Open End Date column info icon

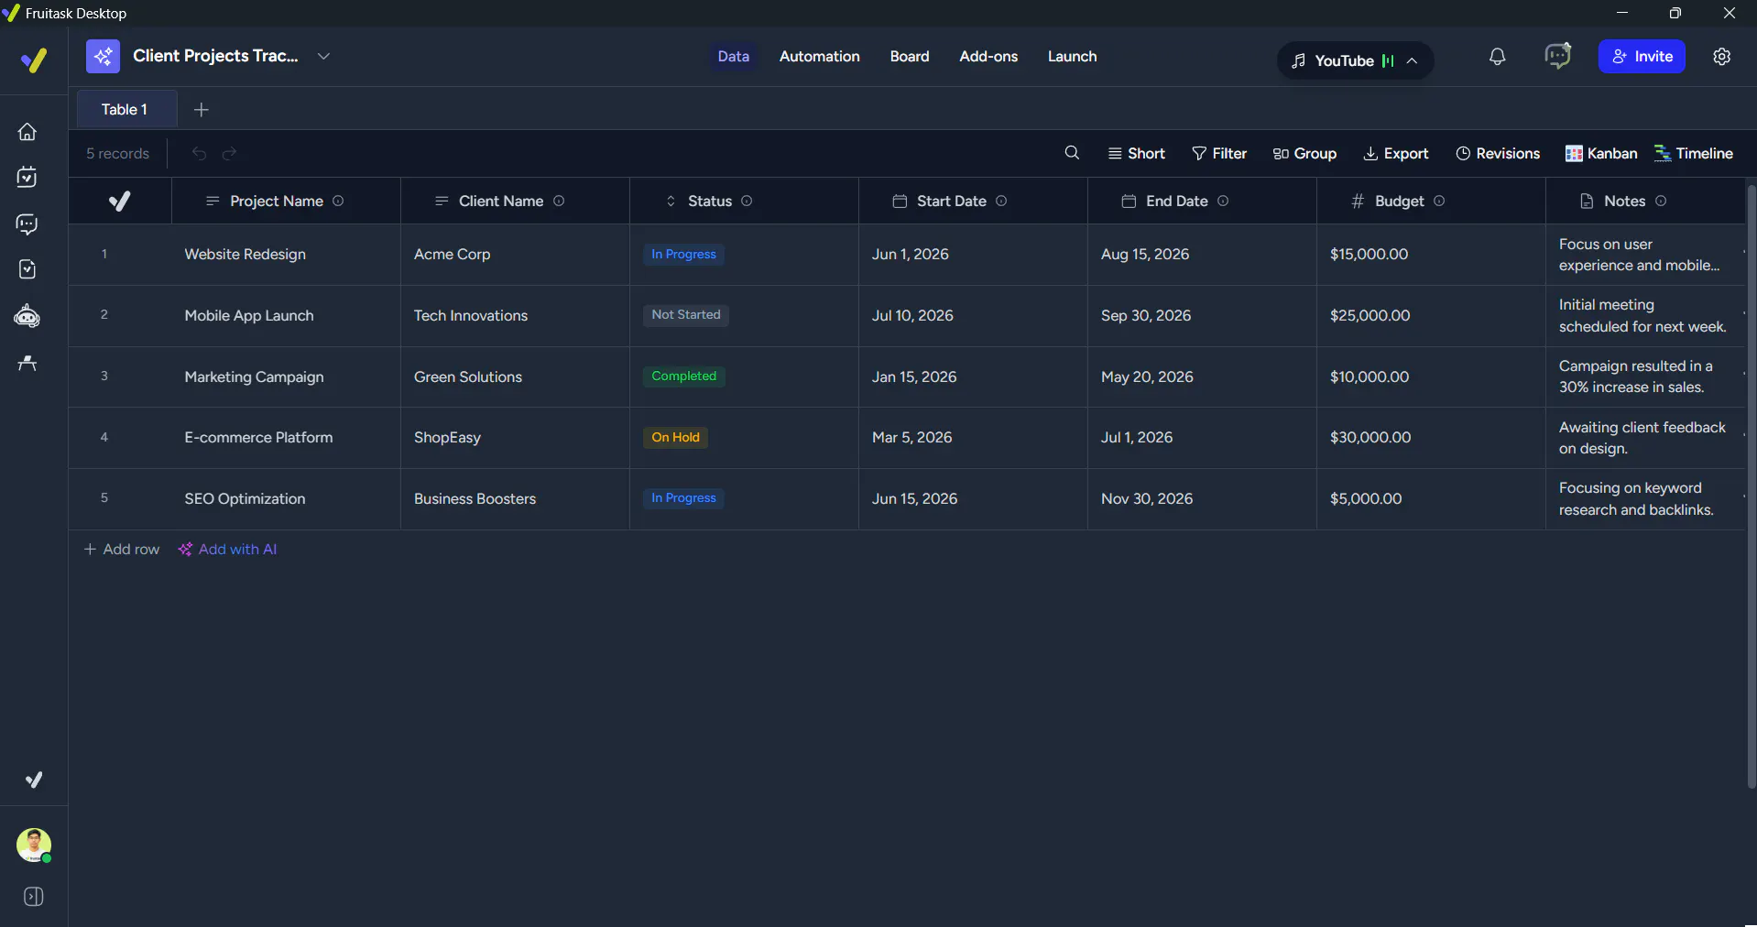tap(1223, 201)
